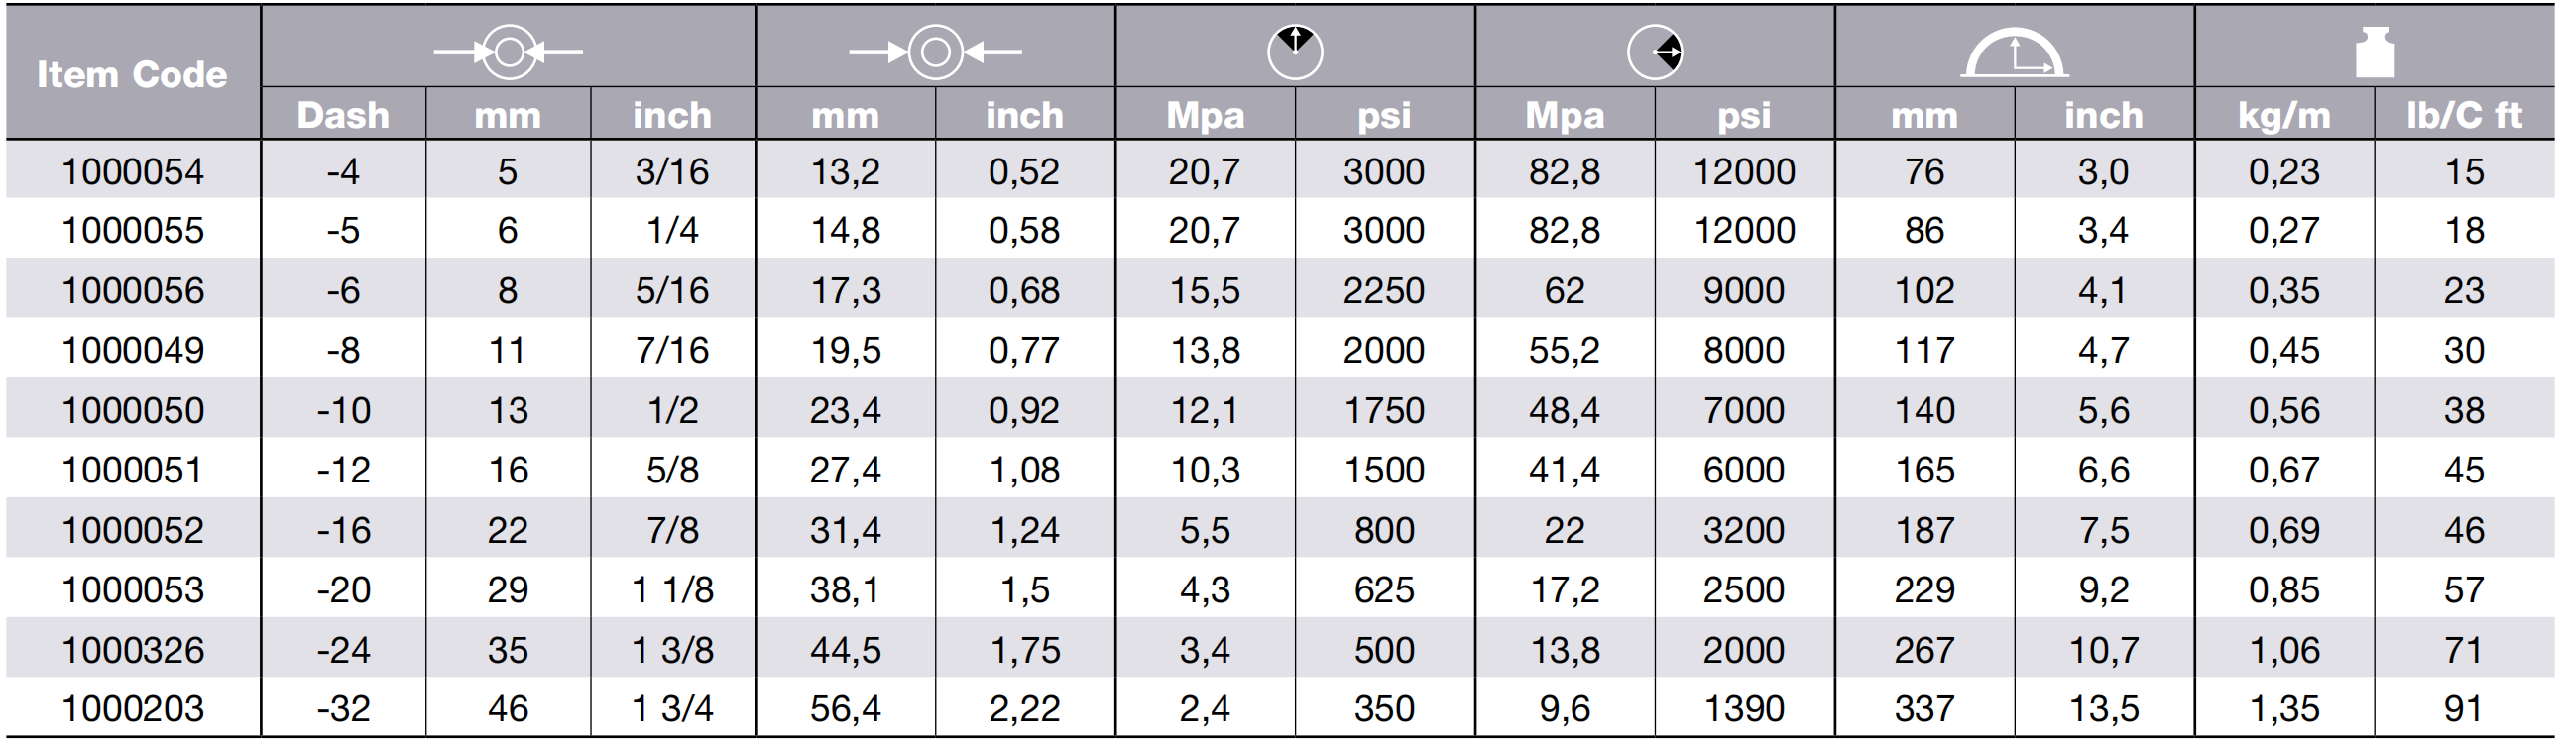Click the inner diameter icon

click(x=509, y=52)
